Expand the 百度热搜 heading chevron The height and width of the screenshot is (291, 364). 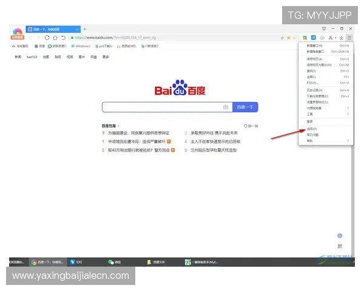(x=118, y=125)
